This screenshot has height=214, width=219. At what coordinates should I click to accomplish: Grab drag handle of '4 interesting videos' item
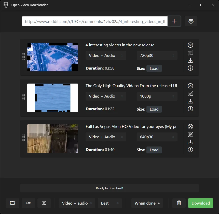(24, 56)
